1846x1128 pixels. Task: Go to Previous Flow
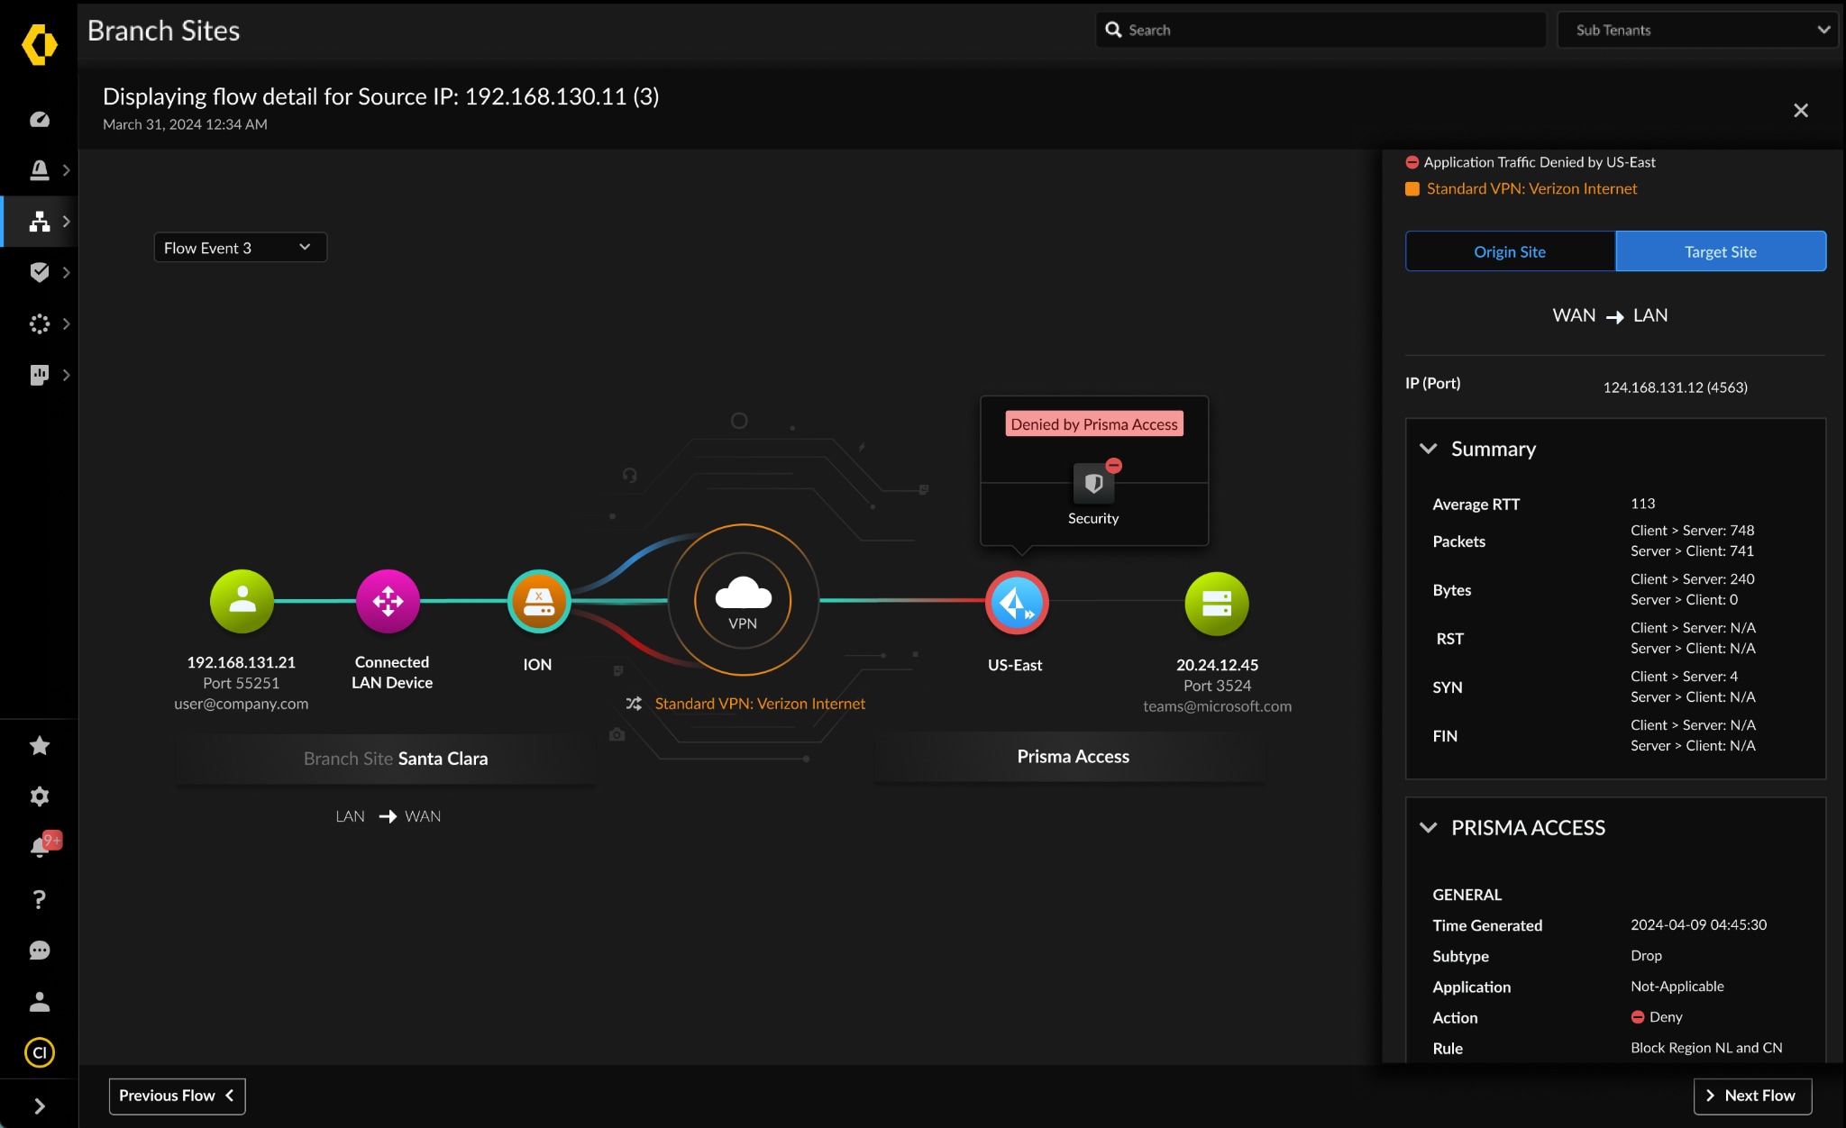(x=177, y=1096)
